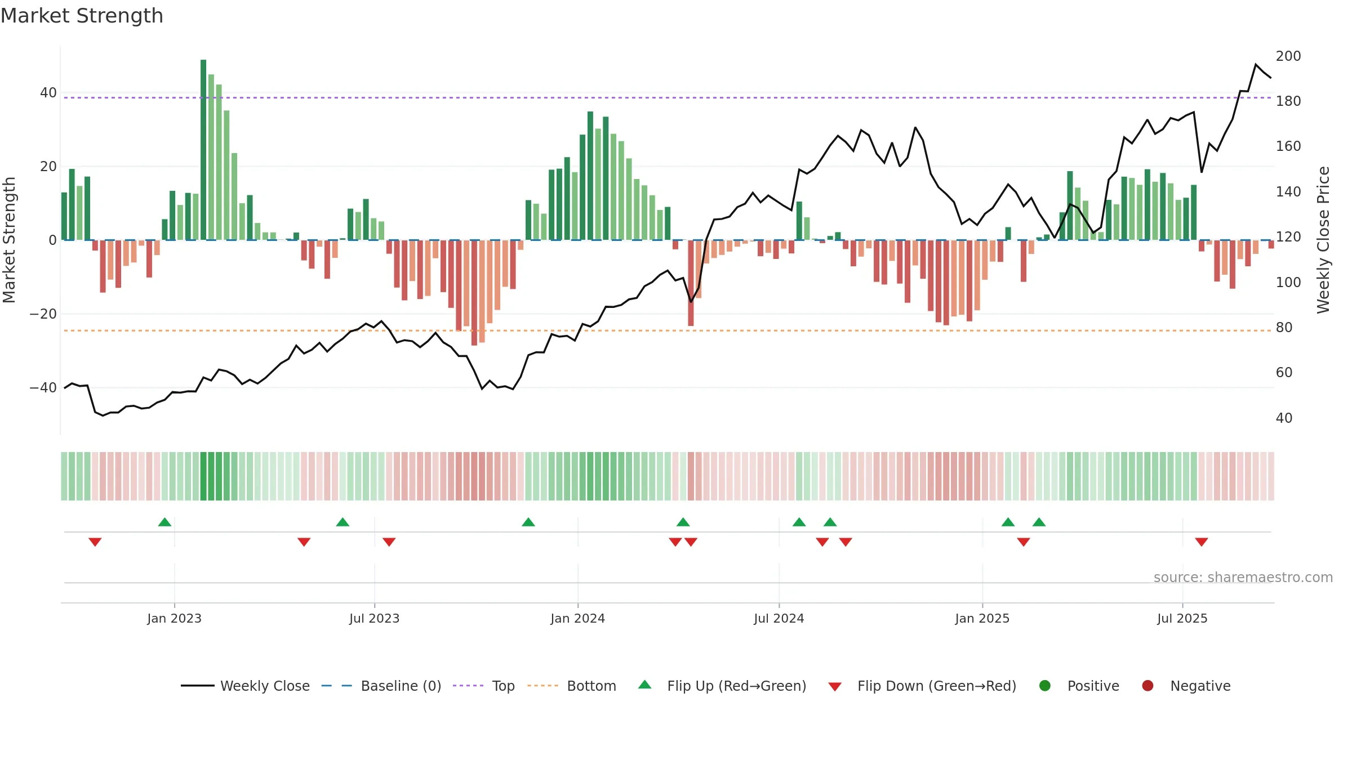Click the purple dotted Top line sample in legend
The width and height of the screenshot is (1352, 760).
pyautogui.click(x=468, y=686)
